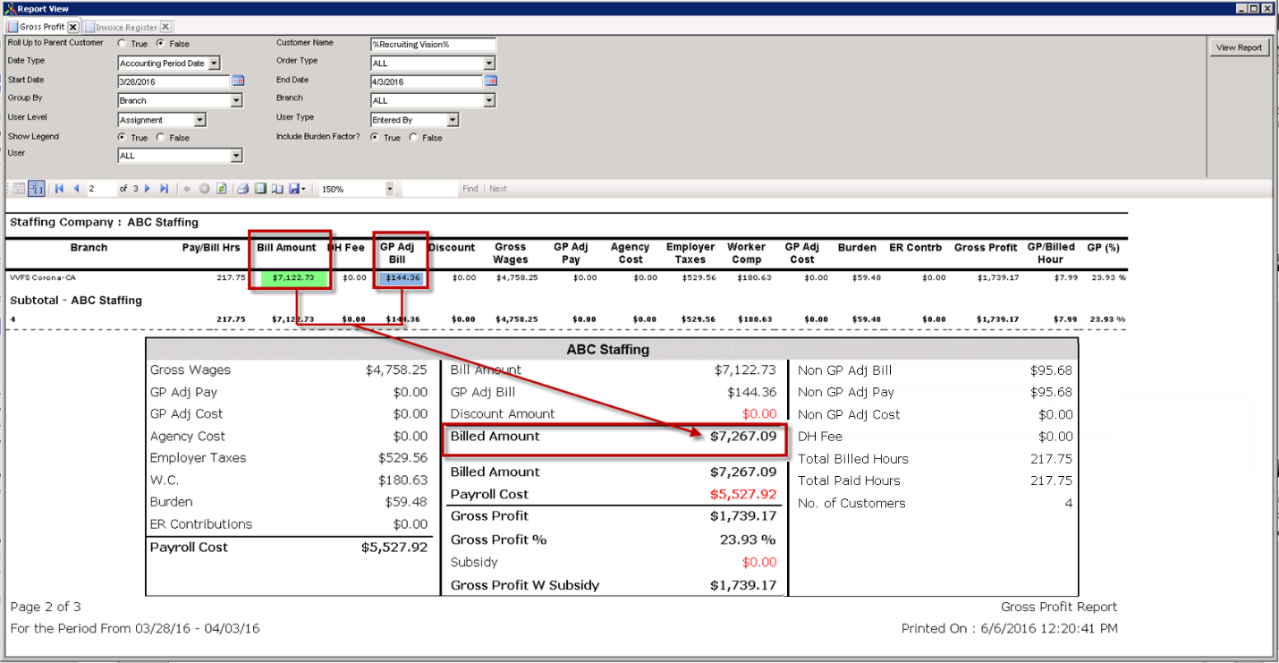Image resolution: width=1279 pixels, height=663 pixels.
Task: Click the Worker Comp column header
Action: pos(747,253)
